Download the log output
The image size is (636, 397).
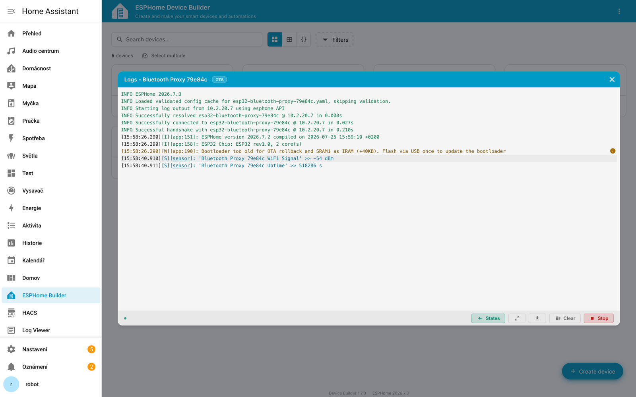(537, 318)
